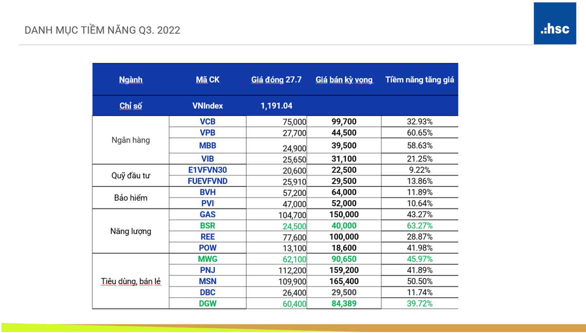Image resolution: width=586 pixels, height=333 pixels.
Task: Select the Tiềm năng tăng giá header
Action: [419, 80]
